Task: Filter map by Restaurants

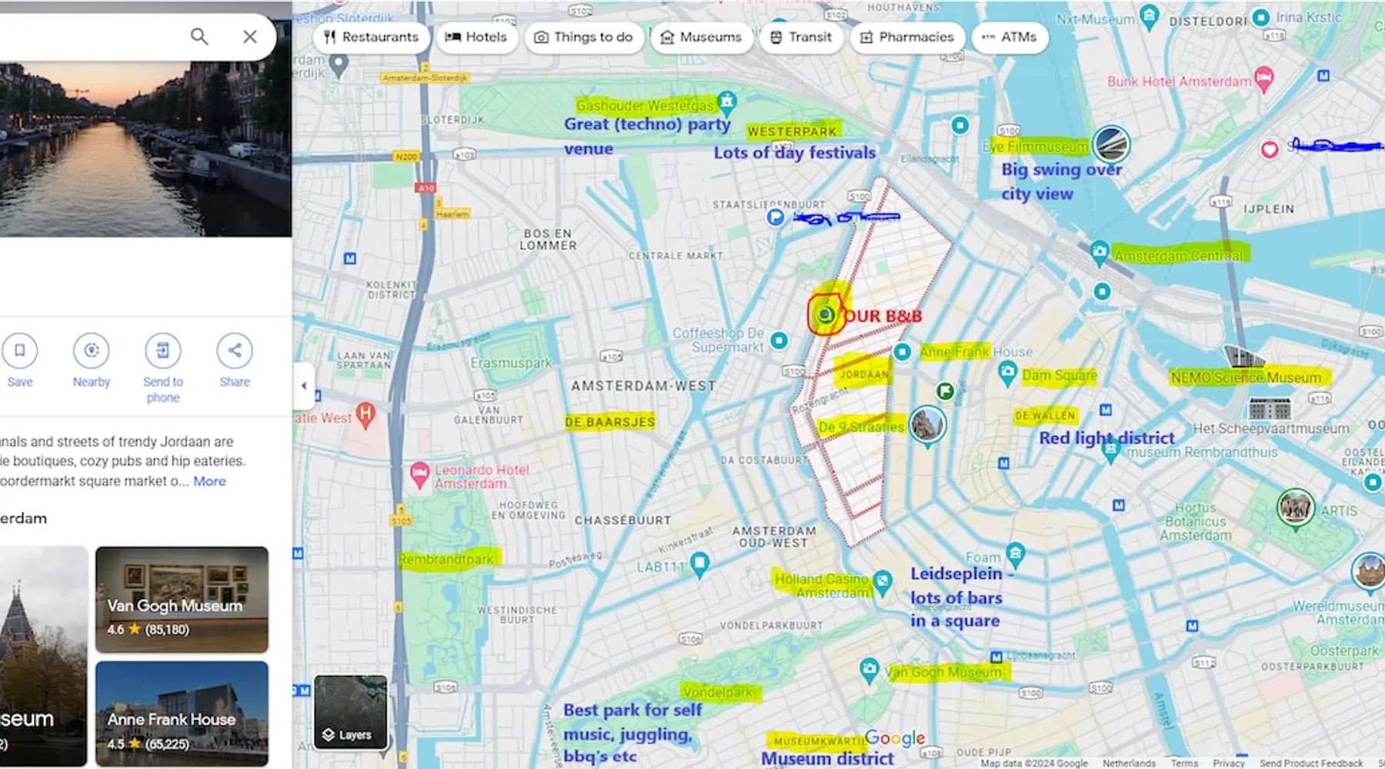Action: 371,37
